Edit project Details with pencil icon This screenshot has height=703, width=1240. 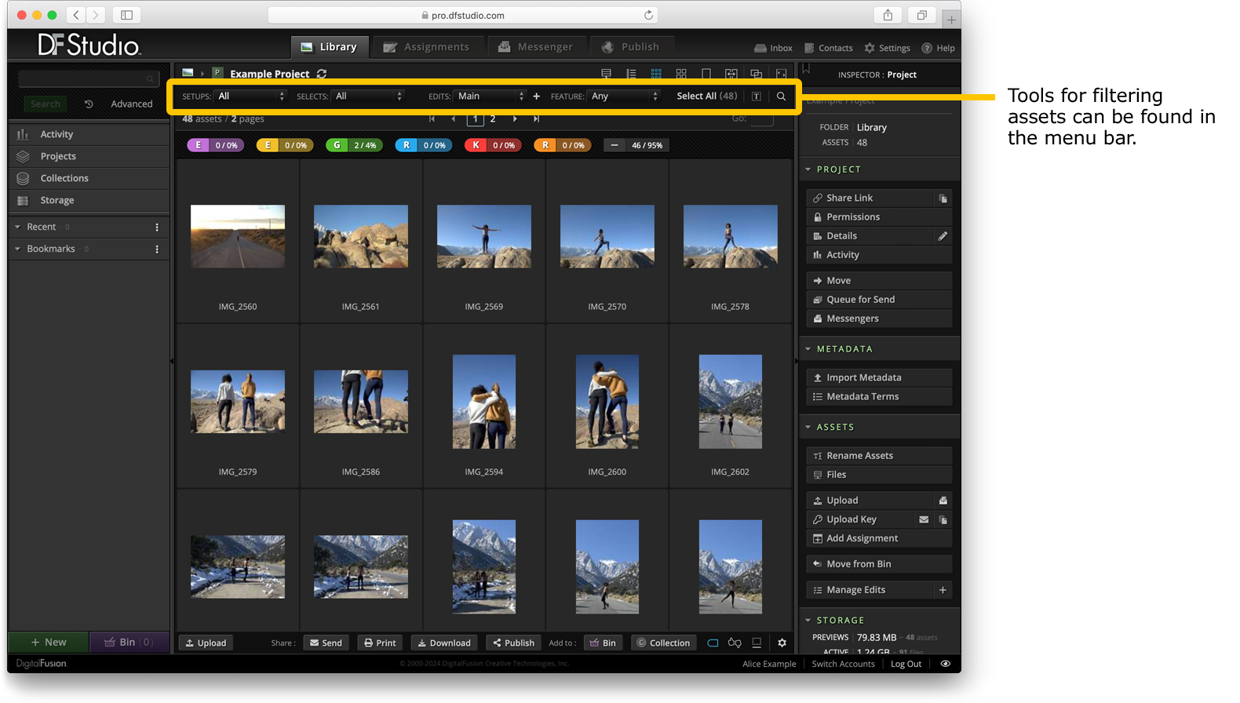point(943,236)
